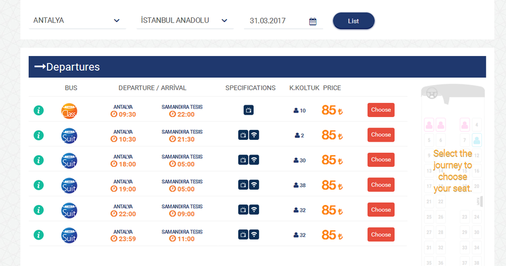Open the İSTANBUL ANADOLU destination dropdown
506x266 pixels.
point(184,20)
